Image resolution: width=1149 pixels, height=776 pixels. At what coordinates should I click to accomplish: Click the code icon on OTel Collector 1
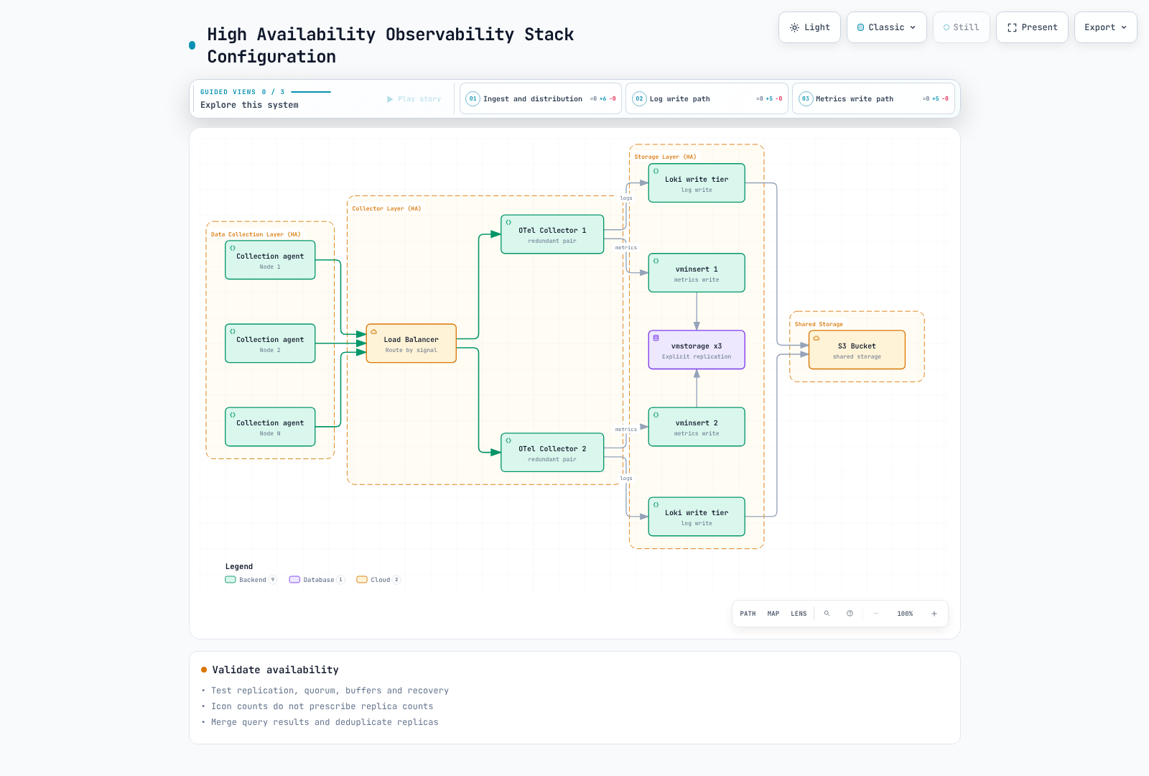click(x=508, y=223)
